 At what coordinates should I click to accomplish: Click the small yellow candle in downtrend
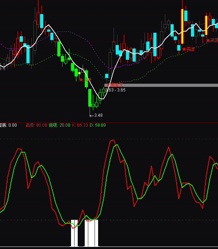coord(79,73)
